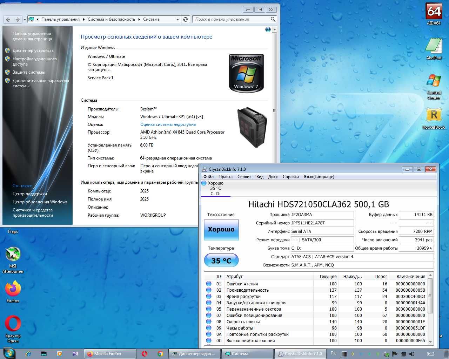Click the refresh button in address bar
The height and width of the screenshot is (359, 449).
tap(186, 19)
